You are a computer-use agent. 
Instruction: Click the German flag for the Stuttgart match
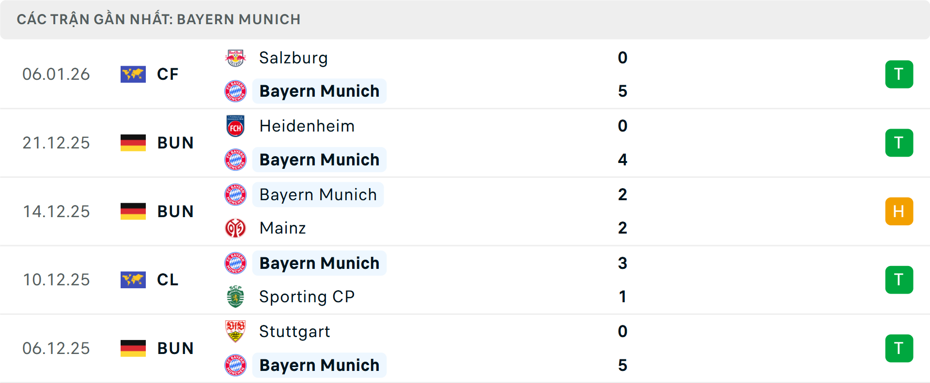(x=133, y=348)
